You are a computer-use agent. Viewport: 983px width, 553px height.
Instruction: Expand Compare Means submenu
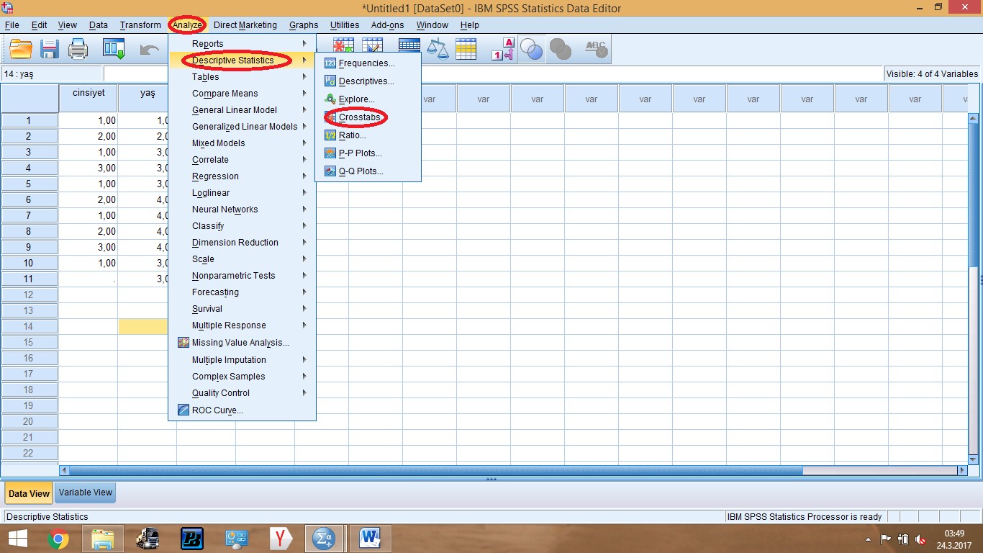click(242, 94)
